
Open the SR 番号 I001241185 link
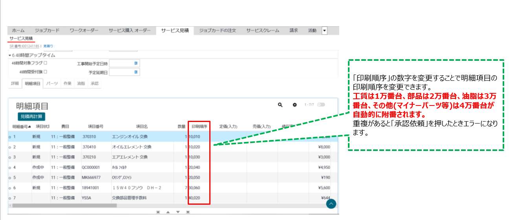tap(24, 46)
